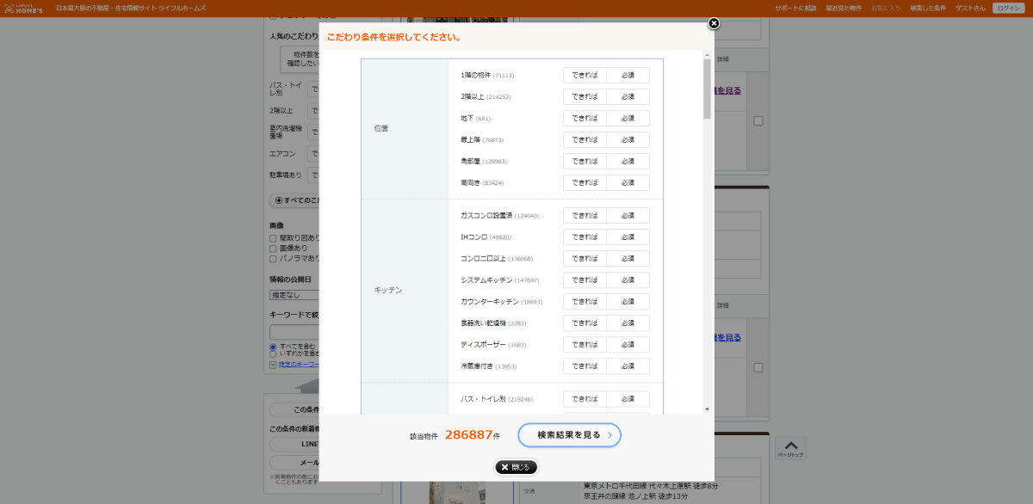The height and width of the screenshot is (504, 1033).
Task: Mark ディスポーザー as 必須
Action: click(628, 345)
